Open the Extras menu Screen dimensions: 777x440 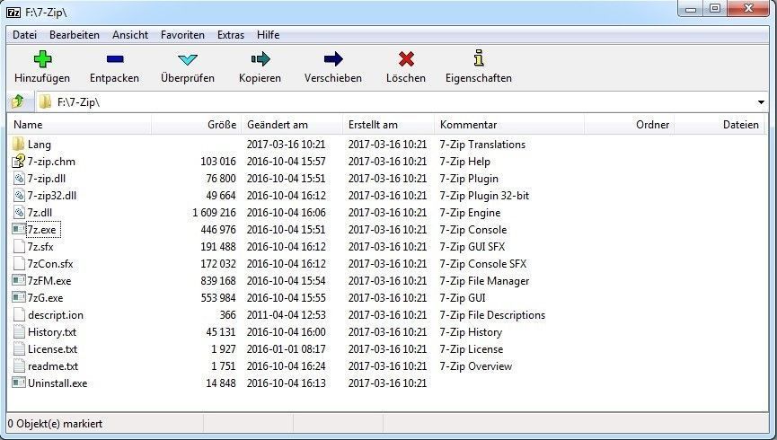(231, 35)
